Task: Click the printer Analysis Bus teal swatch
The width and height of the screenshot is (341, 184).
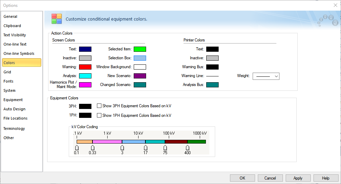Action: click(x=212, y=85)
